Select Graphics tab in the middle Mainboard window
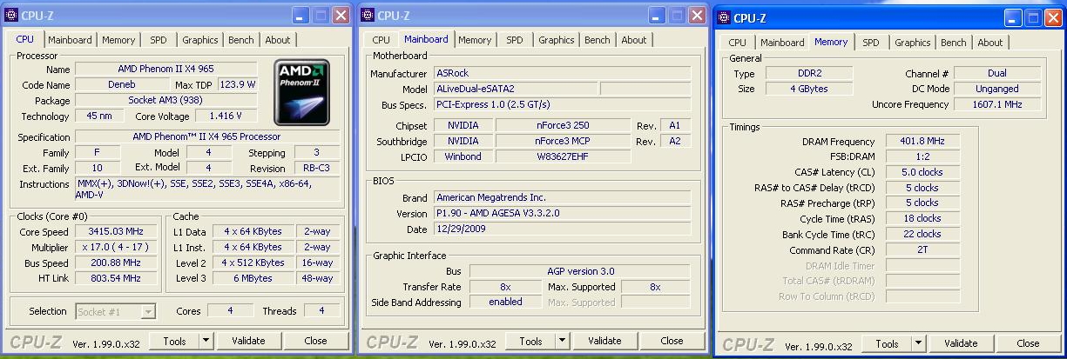Image resolution: width=1067 pixels, height=359 pixels. 557,40
